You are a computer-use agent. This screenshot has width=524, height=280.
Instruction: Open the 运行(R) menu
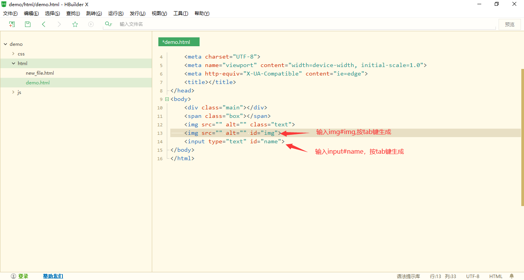click(116, 13)
